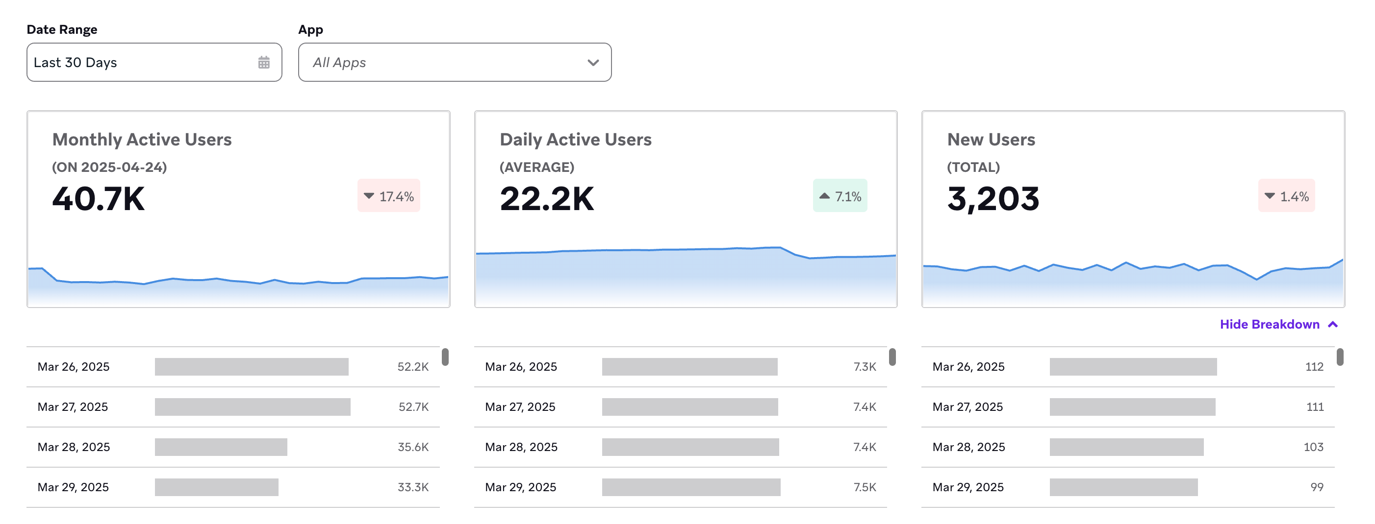
Task: Select Mar 27 bar showing 52.7K monthly users
Action: point(253,407)
